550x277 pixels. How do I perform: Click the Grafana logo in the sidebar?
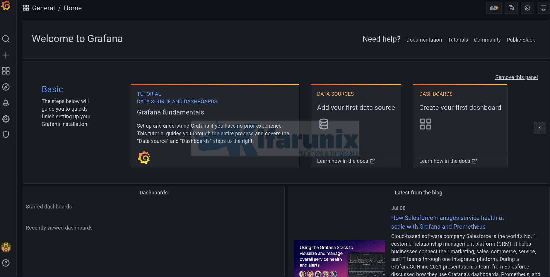tap(6, 6)
